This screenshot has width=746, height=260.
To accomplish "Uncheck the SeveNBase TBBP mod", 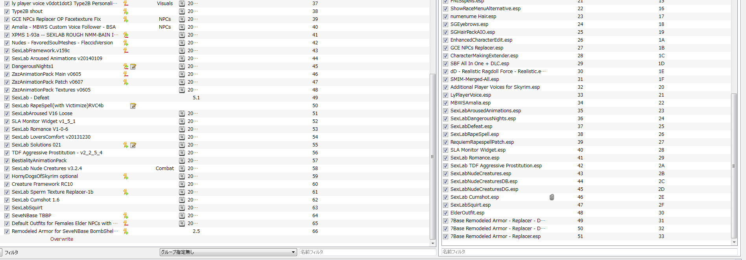I will (x=7, y=216).
